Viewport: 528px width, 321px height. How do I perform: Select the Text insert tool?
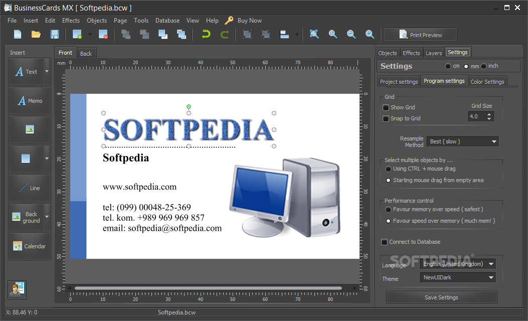26,72
